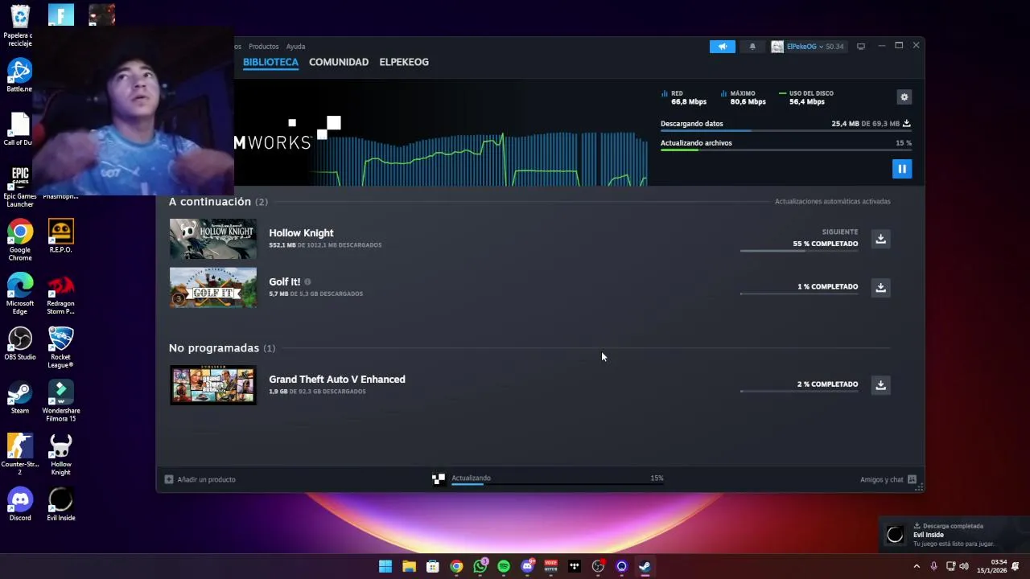This screenshot has height=579, width=1030.
Task: Open the Grand Theft Auto V thumbnail
Action: [213, 384]
